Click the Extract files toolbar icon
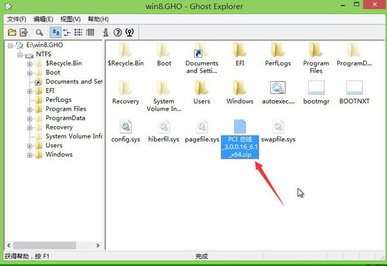387x266 pixels. tap(24, 32)
